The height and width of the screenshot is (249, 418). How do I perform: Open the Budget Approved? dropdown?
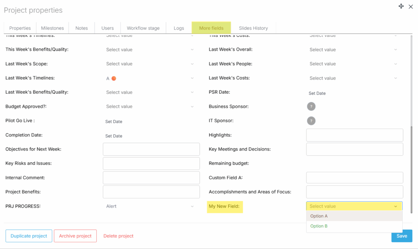point(150,107)
